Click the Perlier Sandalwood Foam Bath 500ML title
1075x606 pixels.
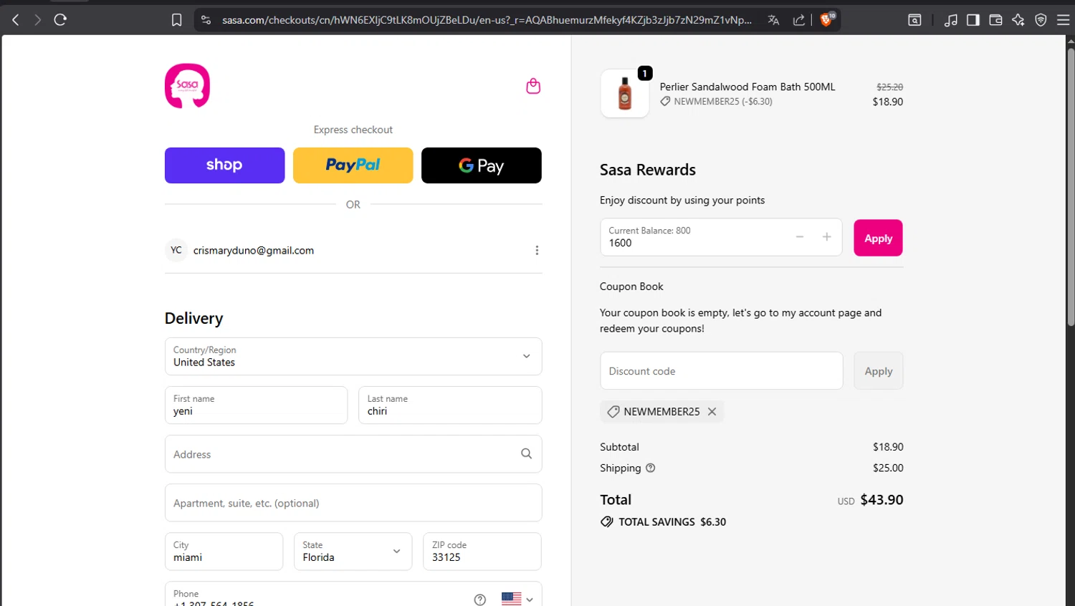[747, 87]
